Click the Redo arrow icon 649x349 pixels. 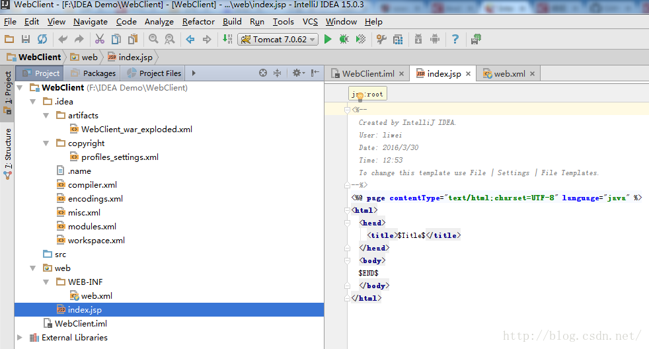(x=79, y=40)
